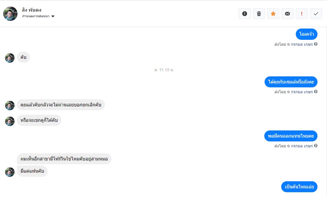Select the คุยแล้วคับกลัวจะไม่ผ่านเลยบอกยกเลิกคับ message
The height and width of the screenshot is (197, 327).
[61, 105]
